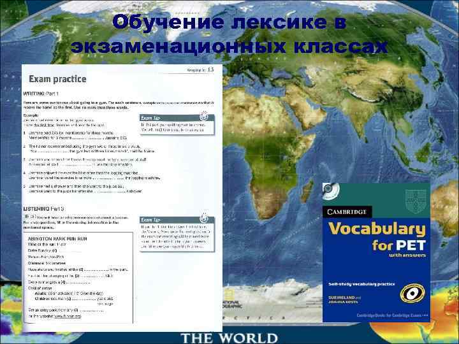
Task: Click the CAMBRIDGE label on the book cover
Action: (347, 211)
